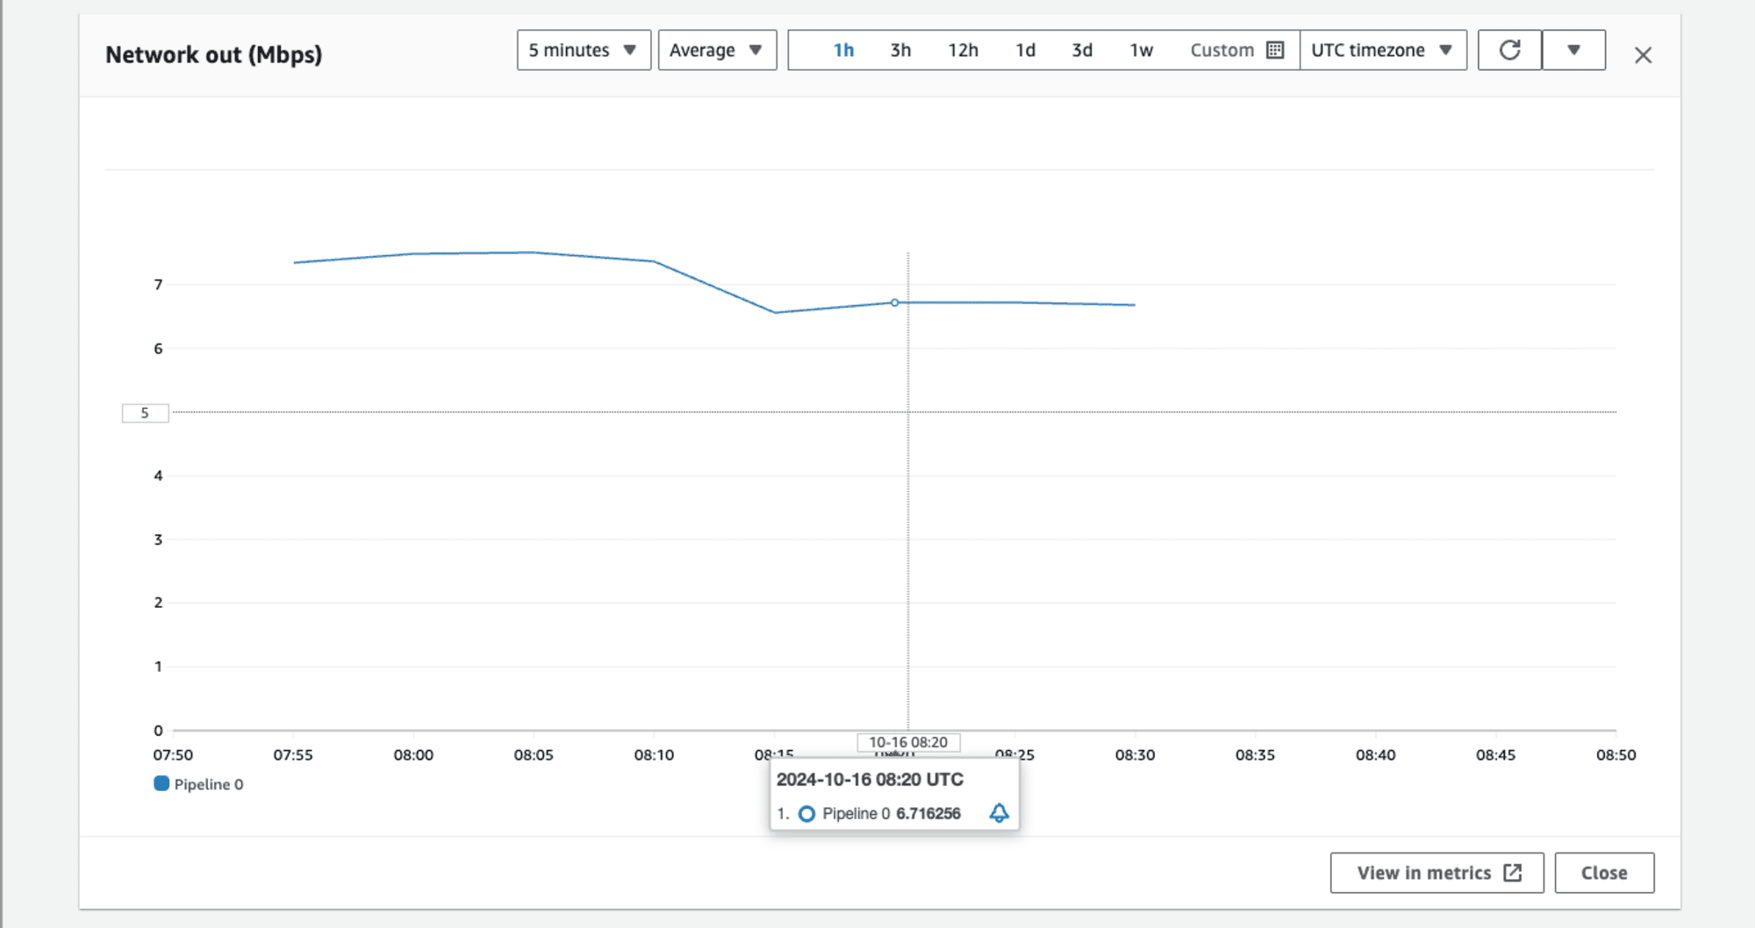Viewport: 1755px width, 928px height.
Task: Open the Average statistic dropdown
Action: [x=717, y=50]
